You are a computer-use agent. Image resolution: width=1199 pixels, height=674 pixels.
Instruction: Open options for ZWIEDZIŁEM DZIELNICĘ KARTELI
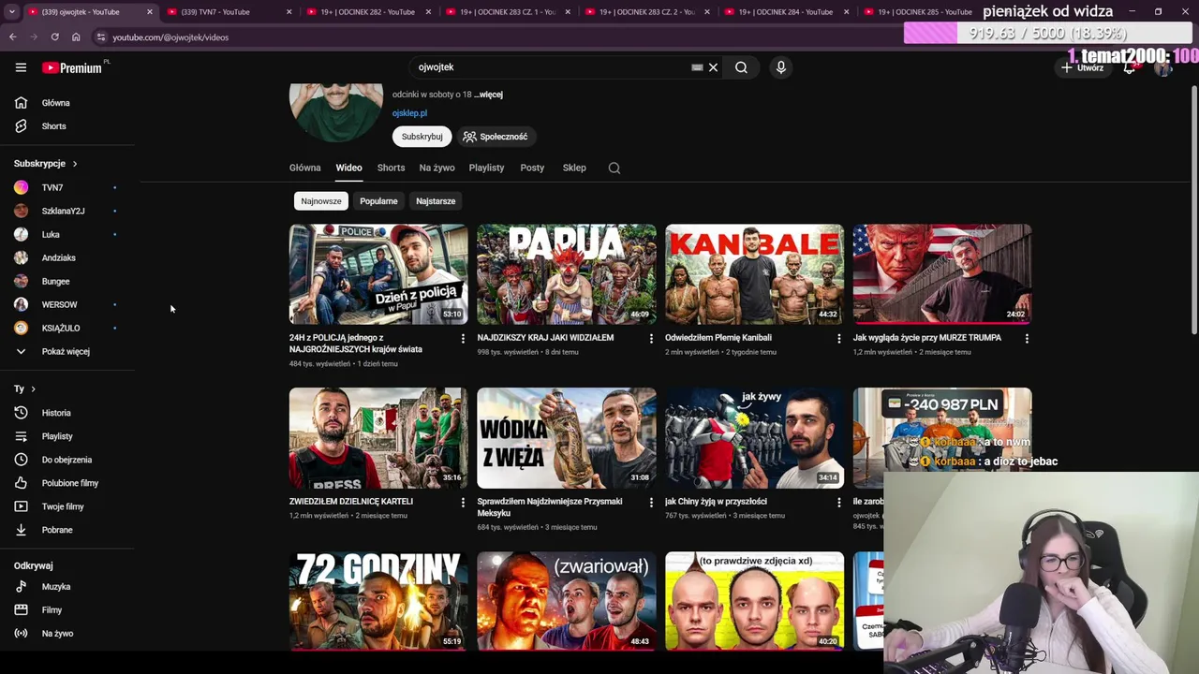coord(463,503)
